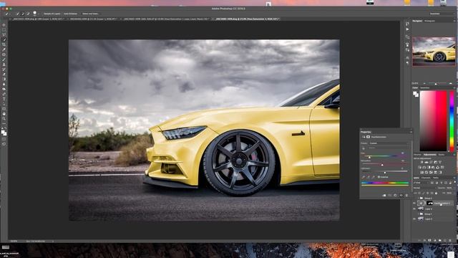
Task: Add a Levels adjustment
Action: tap(427, 163)
